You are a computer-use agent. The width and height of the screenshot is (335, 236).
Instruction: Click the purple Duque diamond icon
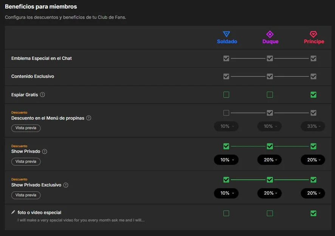pos(270,34)
